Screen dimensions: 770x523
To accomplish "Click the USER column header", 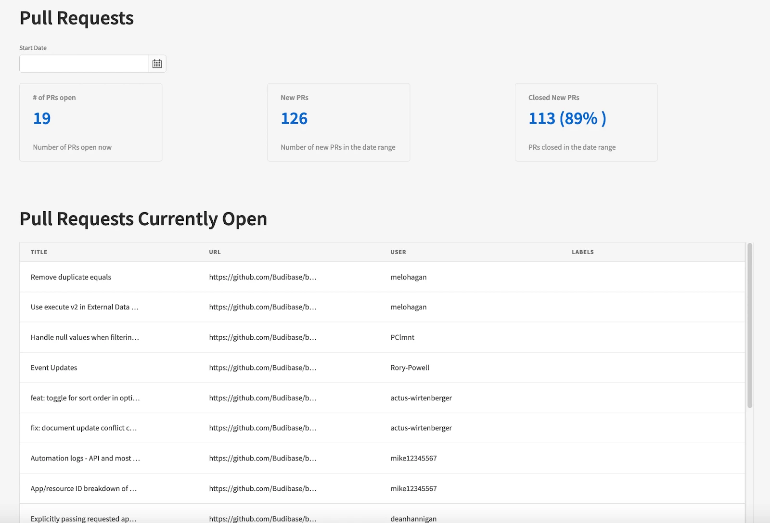I will pos(398,252).
